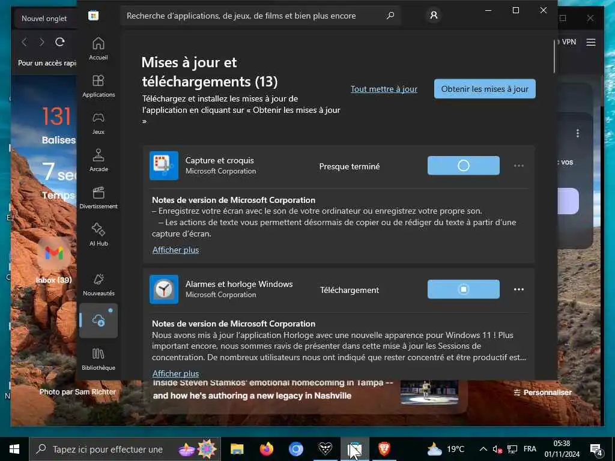Image resolution: width=615 pixels, height=461 pixels.
Task: Open the heart-shaped app taskbar icon
Action: coord(325,449)
